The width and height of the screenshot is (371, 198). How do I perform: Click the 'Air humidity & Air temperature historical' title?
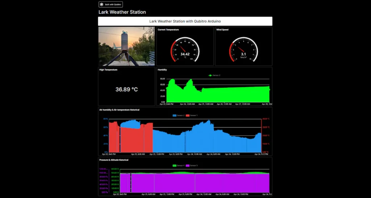(119, 110)
